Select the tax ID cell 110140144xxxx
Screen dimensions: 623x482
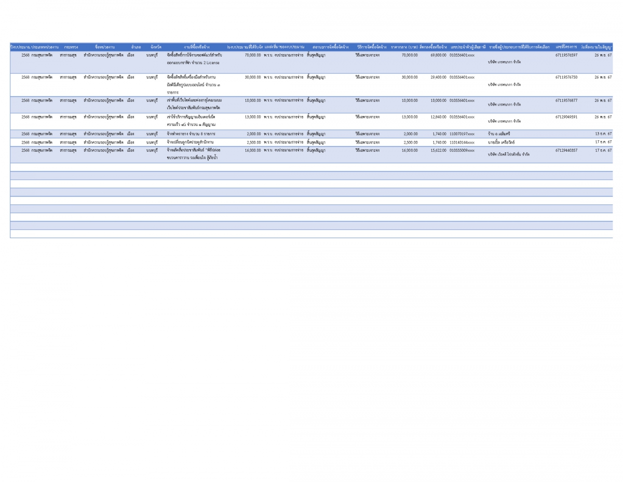462,142
